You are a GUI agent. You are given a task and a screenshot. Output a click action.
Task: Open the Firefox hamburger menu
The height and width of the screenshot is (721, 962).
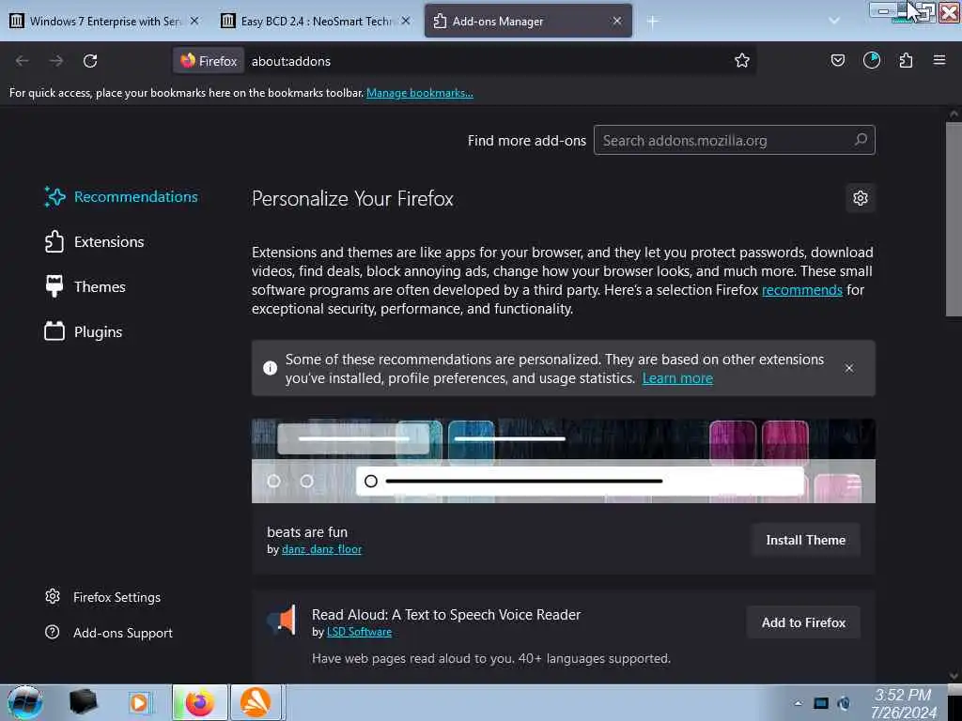point(939,60)
